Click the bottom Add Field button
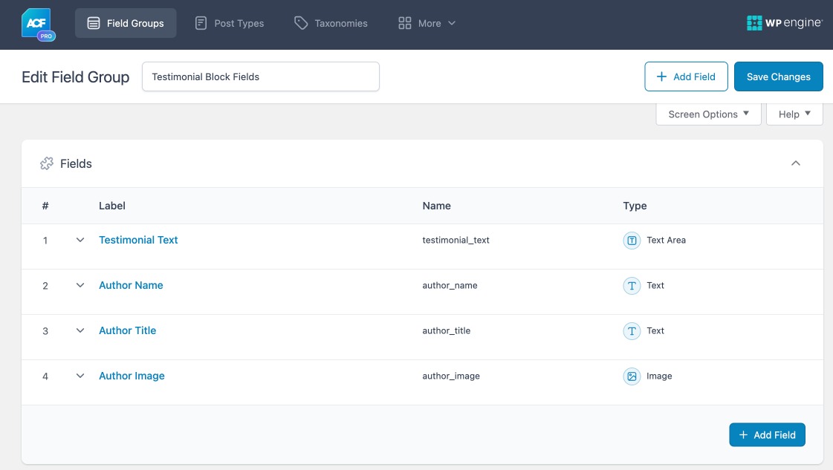The width and height of the screenshot is (833, 470). [767, 435]
